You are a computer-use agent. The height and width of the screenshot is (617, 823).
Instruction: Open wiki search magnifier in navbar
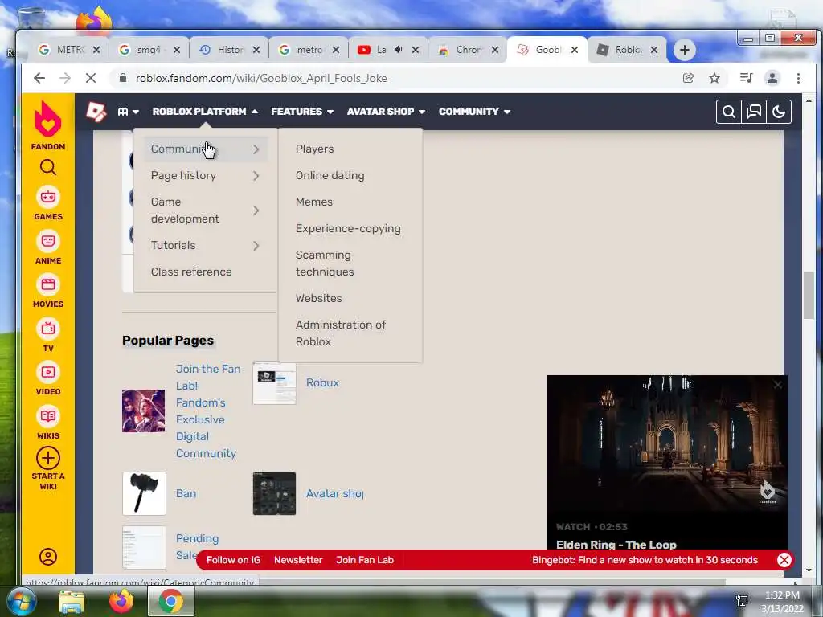[728, 112]
